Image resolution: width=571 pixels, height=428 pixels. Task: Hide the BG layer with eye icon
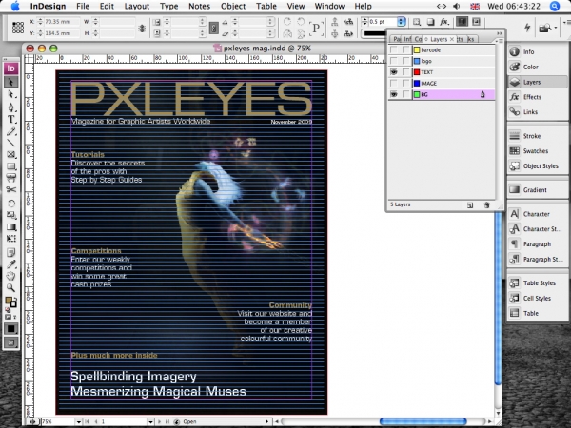point(394,94)
